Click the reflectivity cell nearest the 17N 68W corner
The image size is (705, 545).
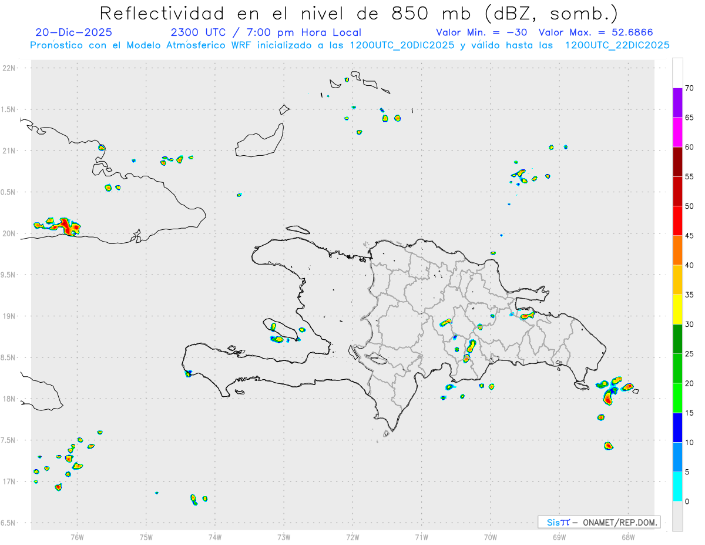[608, 446]
